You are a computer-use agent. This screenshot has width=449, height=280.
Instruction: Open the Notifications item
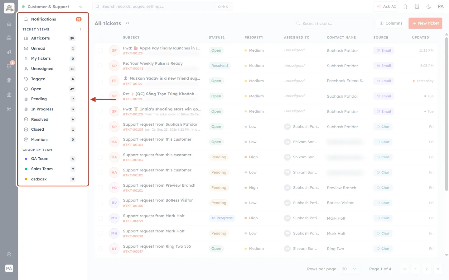pos(53,19)
